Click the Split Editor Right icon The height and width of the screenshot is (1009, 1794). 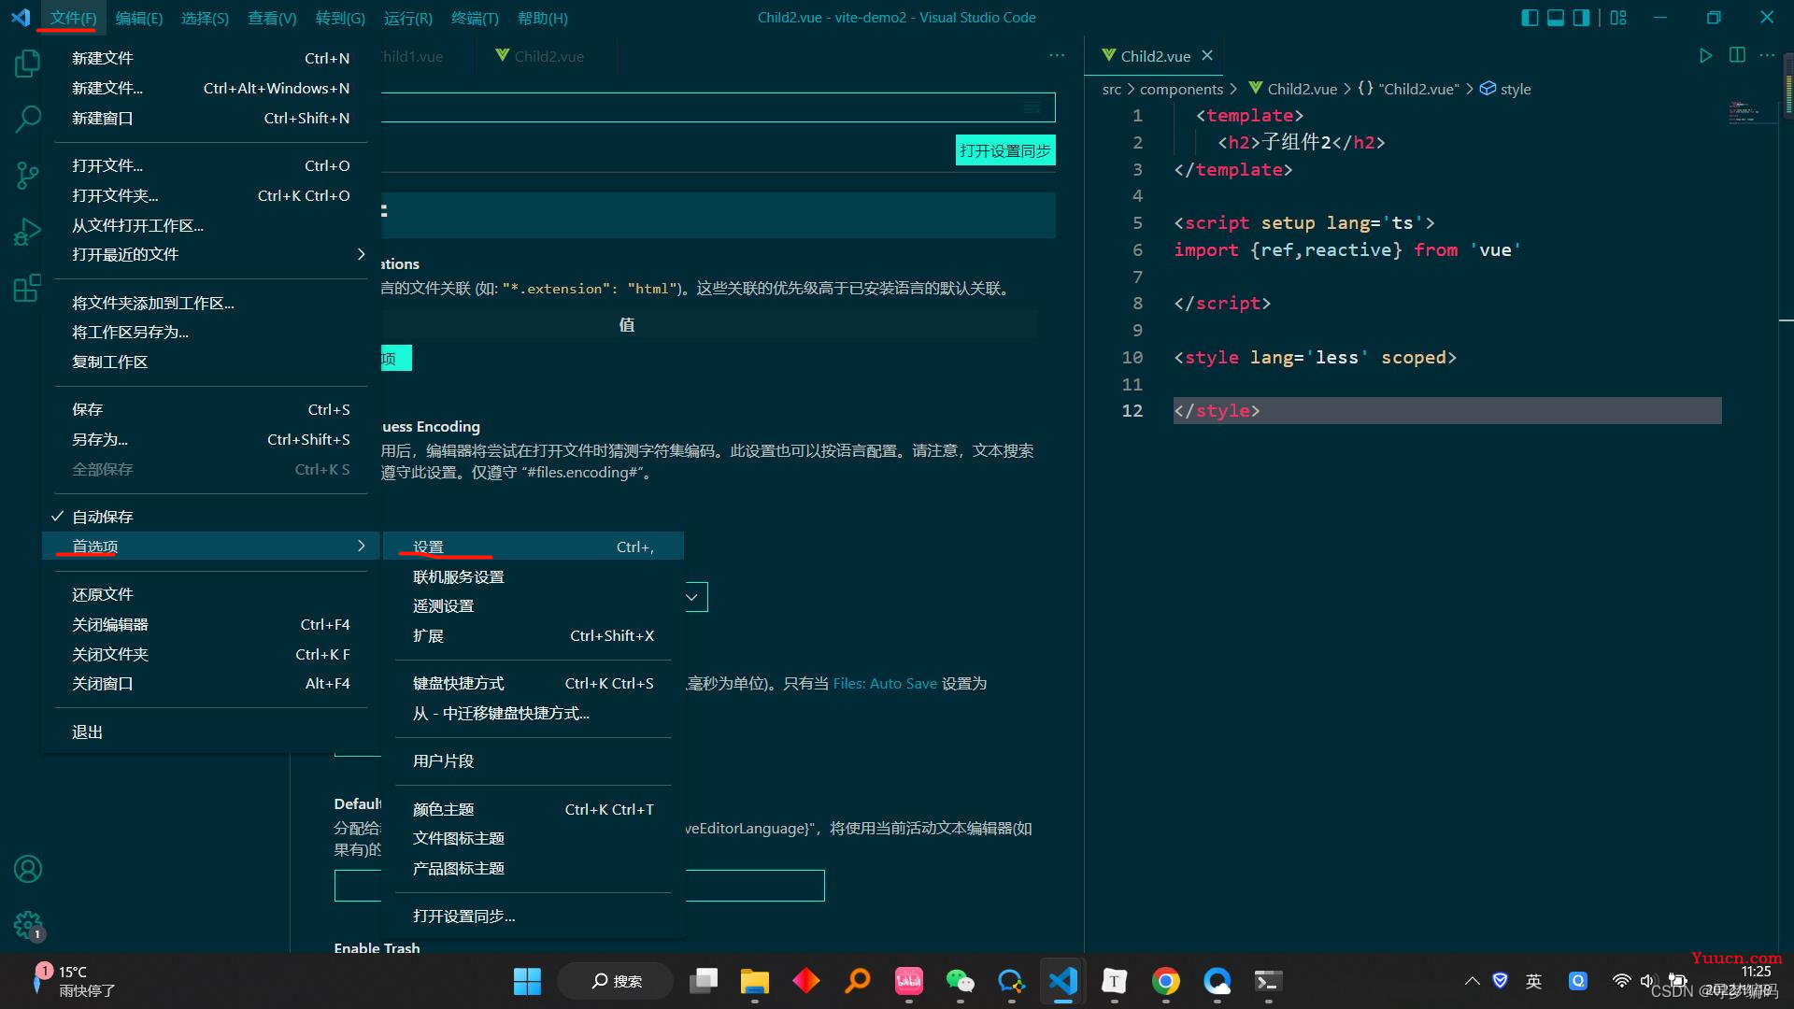point(1737,55)
